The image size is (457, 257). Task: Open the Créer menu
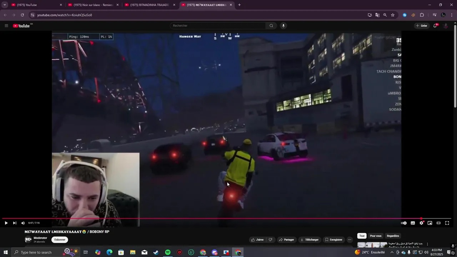(422, 26)
